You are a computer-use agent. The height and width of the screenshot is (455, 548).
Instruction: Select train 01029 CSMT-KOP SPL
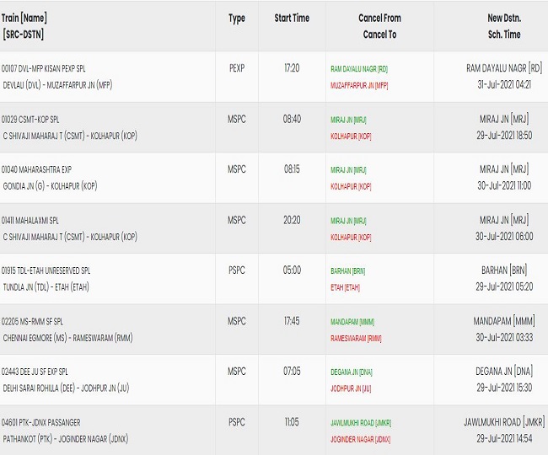tap(30, 120)
